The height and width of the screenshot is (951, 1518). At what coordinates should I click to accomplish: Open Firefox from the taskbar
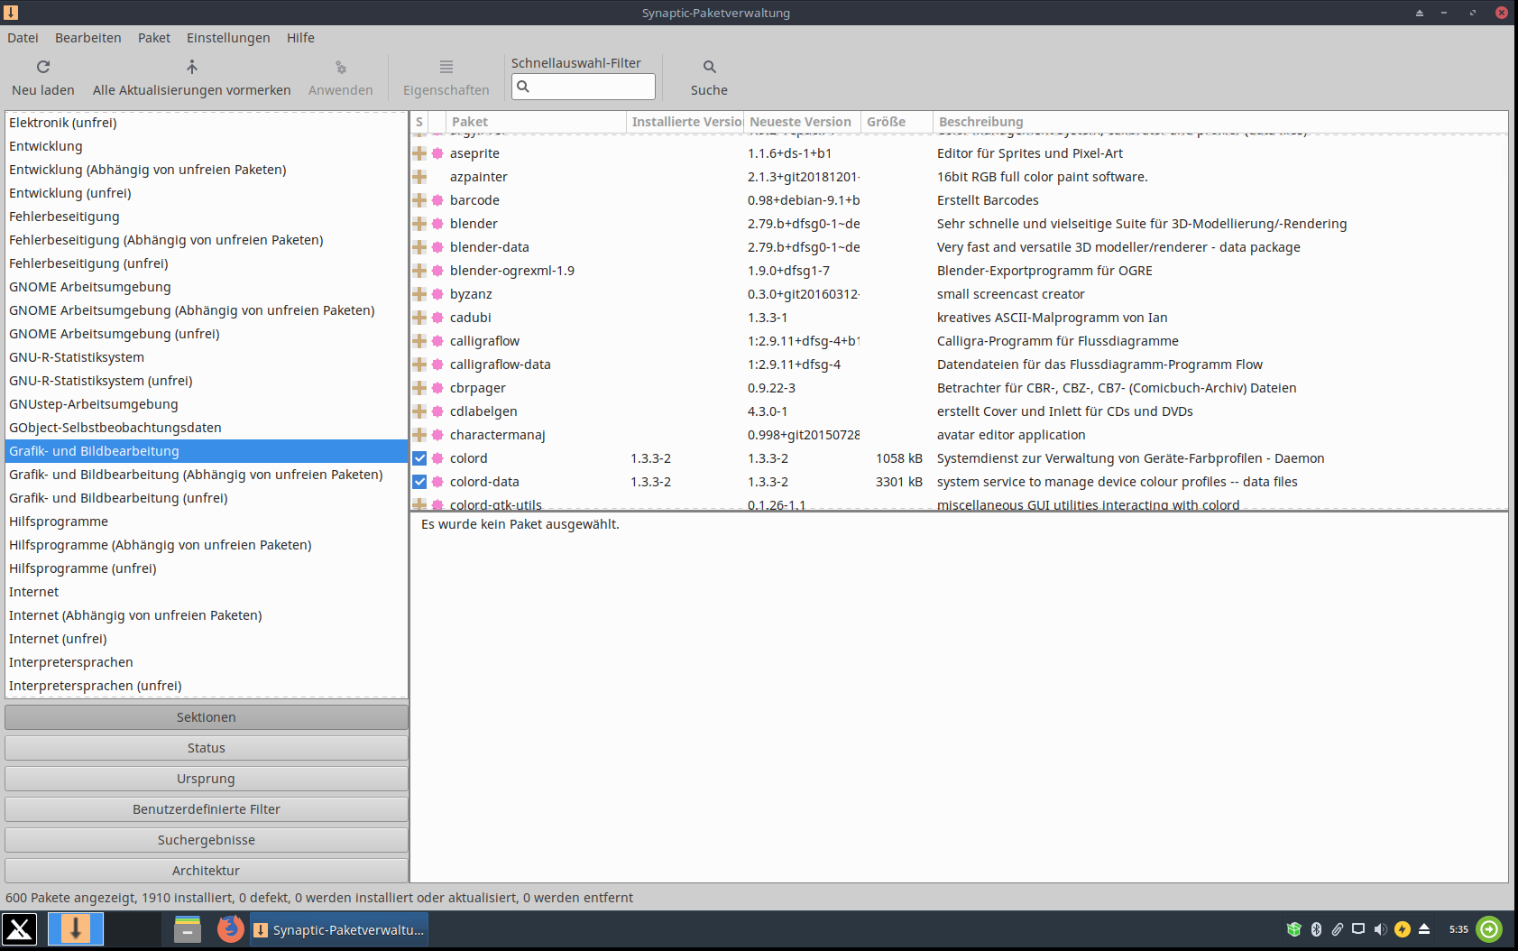231,928
